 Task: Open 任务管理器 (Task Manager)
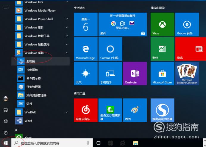(x=40, y=87)
